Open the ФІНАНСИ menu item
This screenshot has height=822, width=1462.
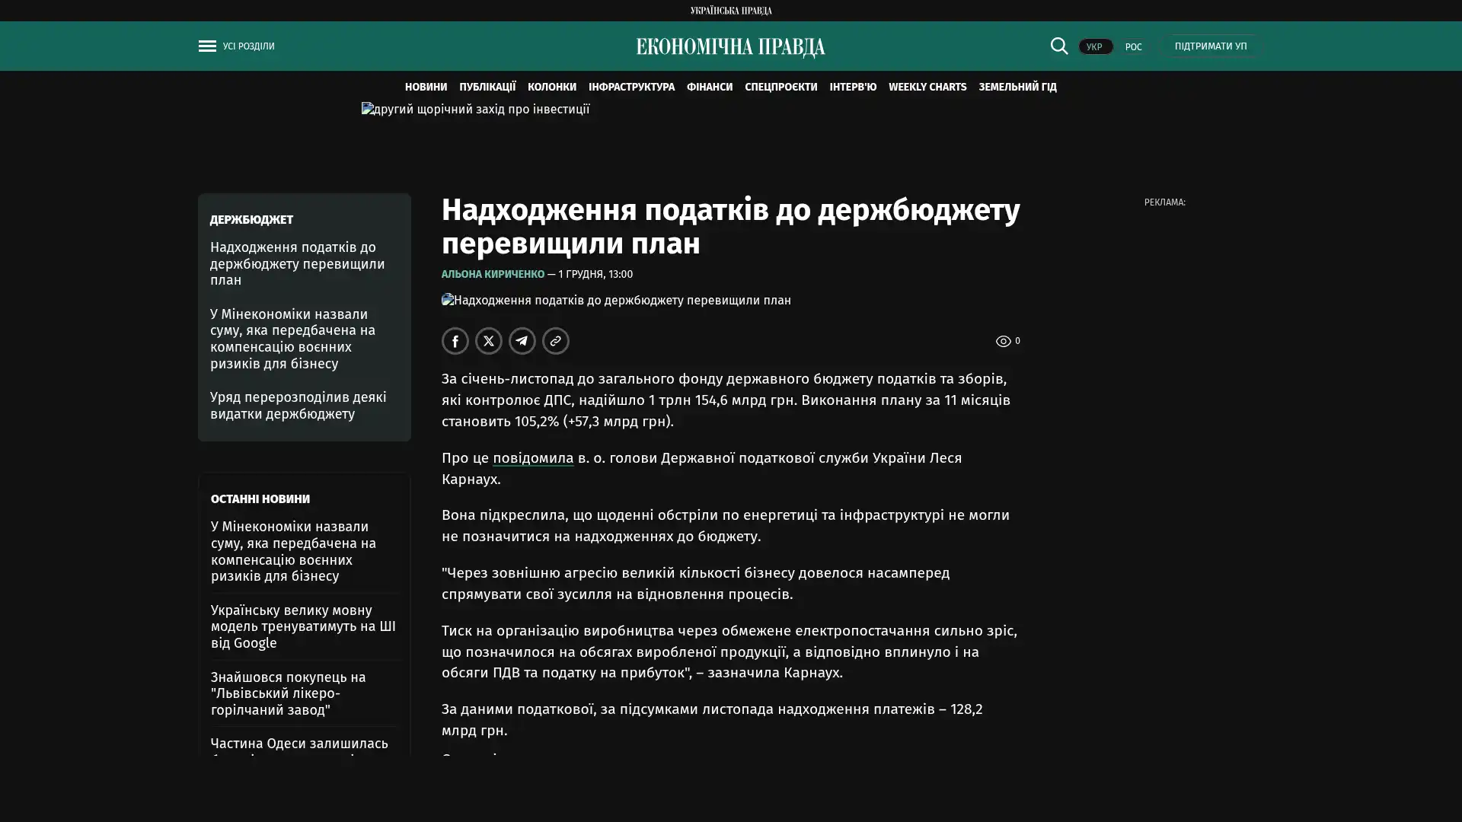tap(709, 88)
